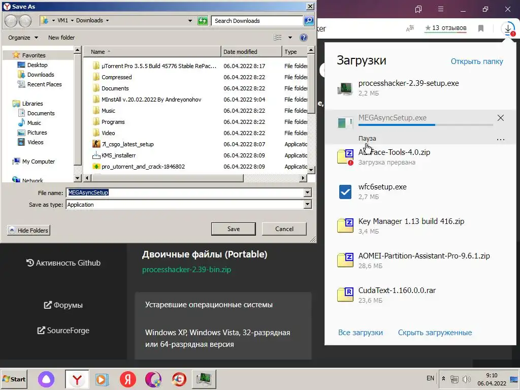Open the processhacker-2.39-bin.zip link

[186, 270]
